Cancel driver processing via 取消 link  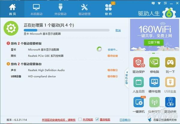118,30
